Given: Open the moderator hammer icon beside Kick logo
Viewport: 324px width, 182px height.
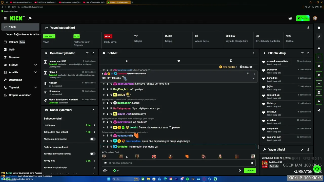Looking at the screenshot, I should (x=30, y=18).
